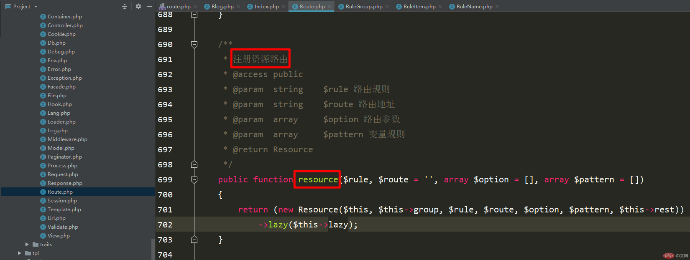Toggle fold marker at line 698
The height and width of the screenshot is (260, 690).
[194, 164]
